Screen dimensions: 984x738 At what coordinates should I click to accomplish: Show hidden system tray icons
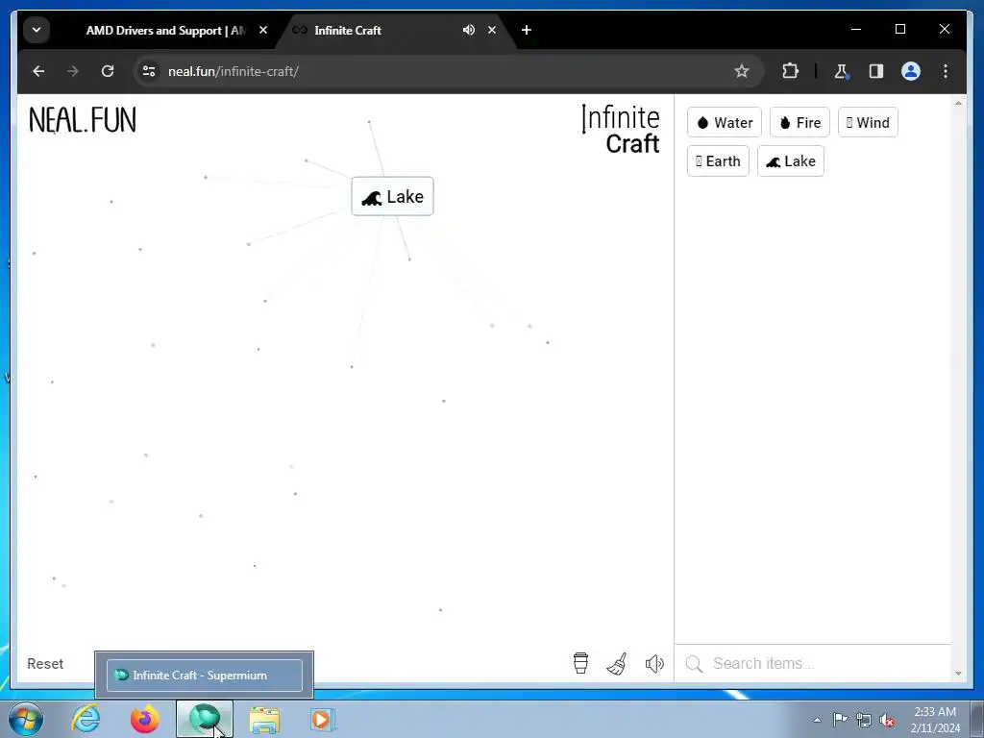tap(817, 720)
